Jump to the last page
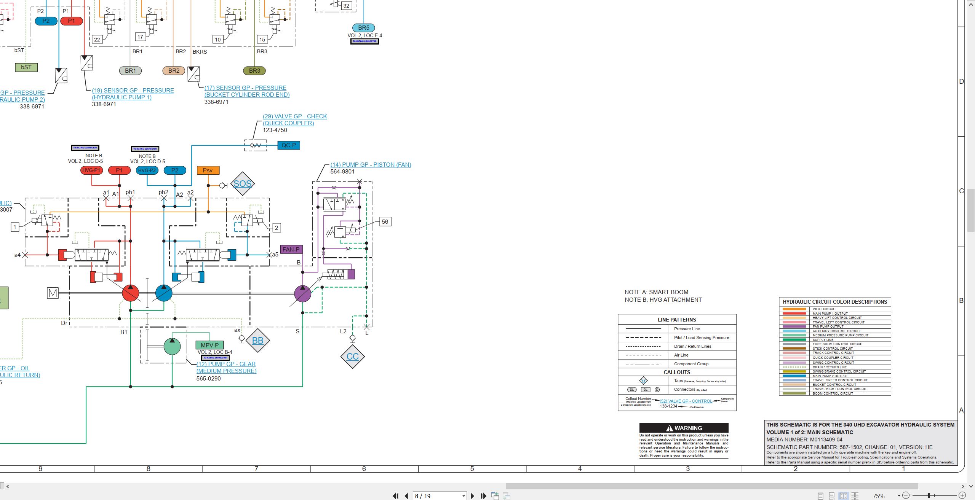 (x=483, y=496)
